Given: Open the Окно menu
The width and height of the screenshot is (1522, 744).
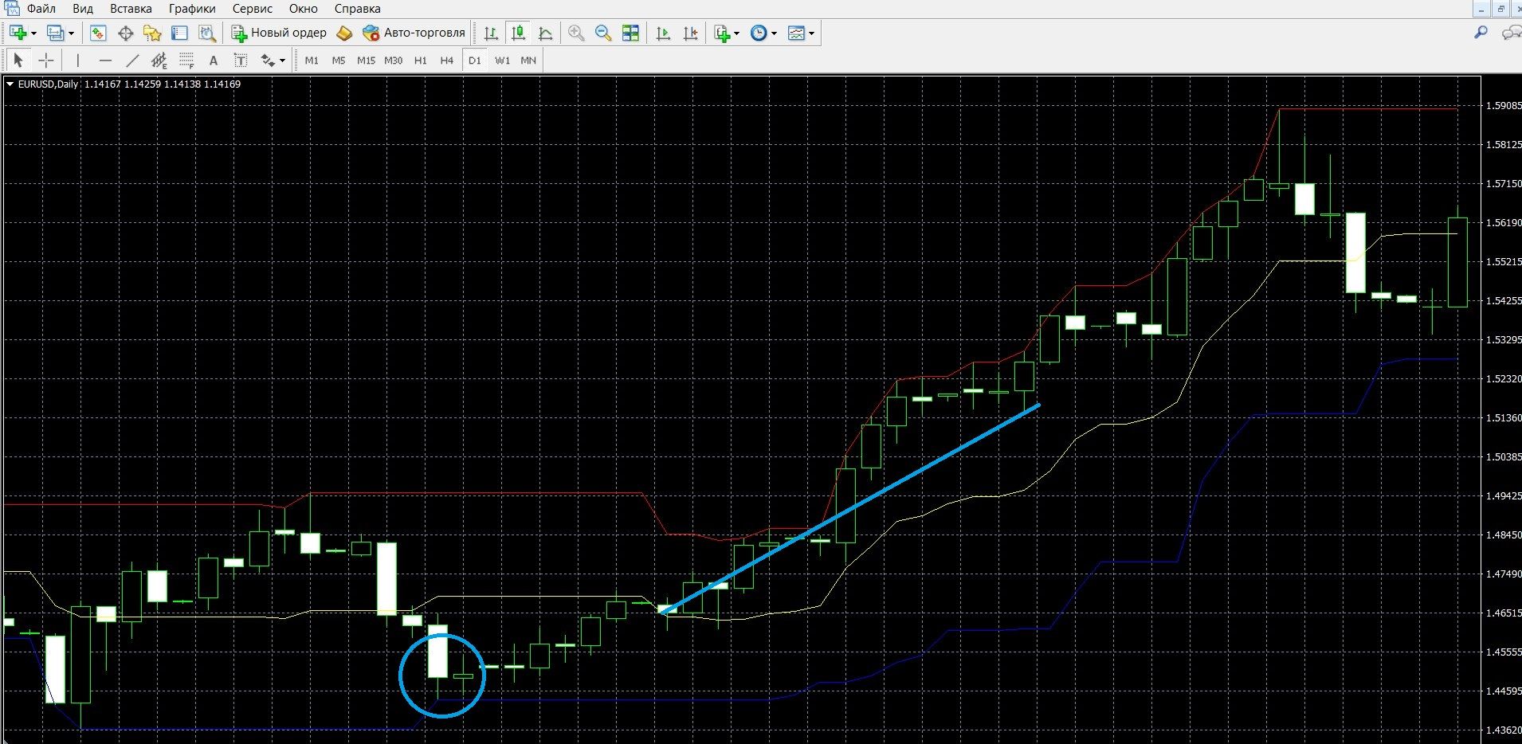Looking at the screenshot, I should (x=303, y=9).
